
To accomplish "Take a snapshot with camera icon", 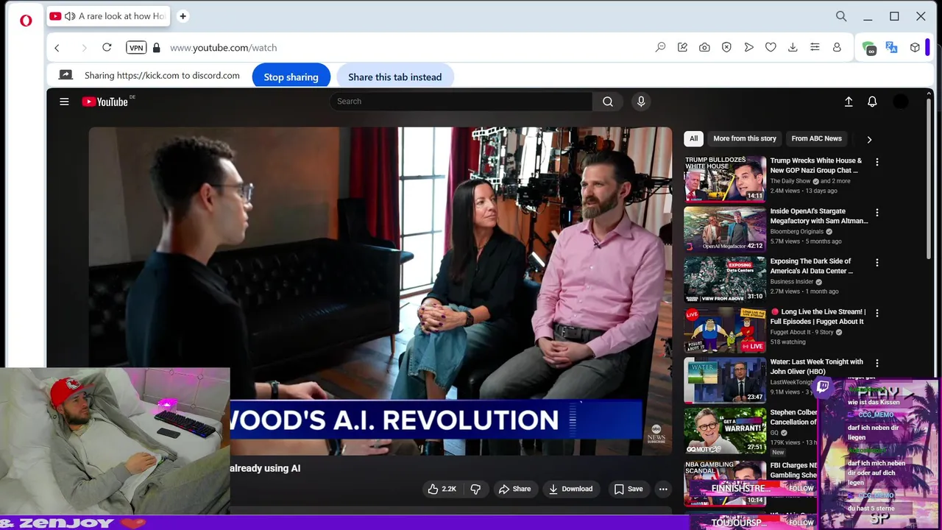I will [x=704, y=47].
